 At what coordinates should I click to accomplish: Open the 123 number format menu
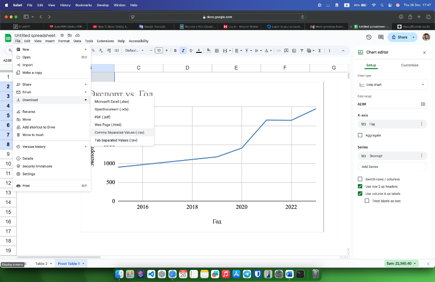pyautogui.click(x=117, y=51)
